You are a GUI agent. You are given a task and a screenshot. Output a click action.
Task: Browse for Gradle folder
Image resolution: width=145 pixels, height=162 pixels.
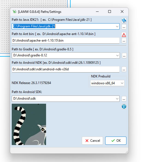click(124, 56)
